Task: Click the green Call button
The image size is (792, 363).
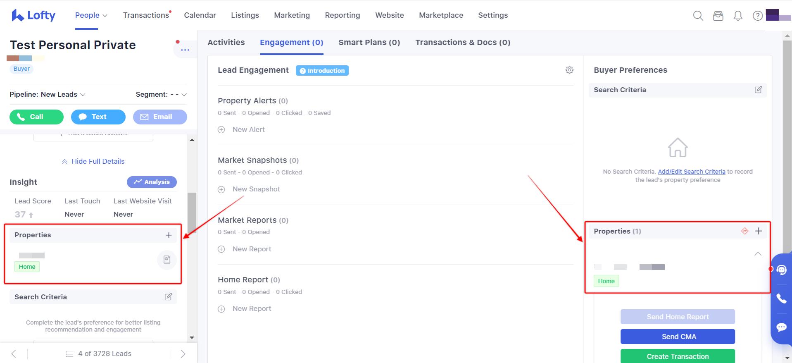Action: tap(36, 117)
